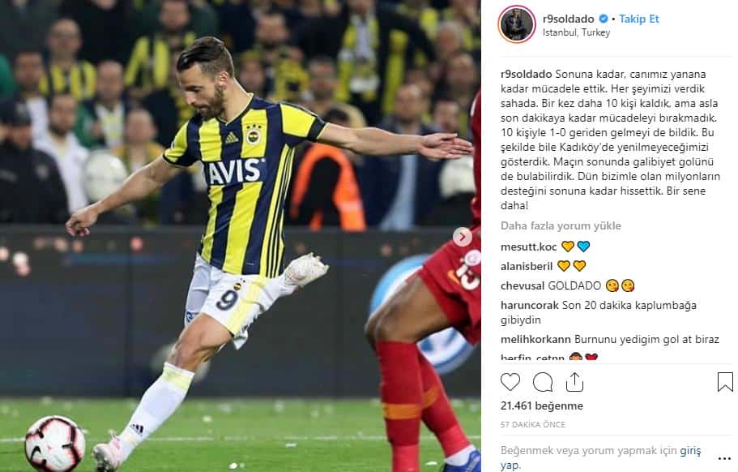Open melihkorkann profile from comment
The image size is (738, 472).
535,339
